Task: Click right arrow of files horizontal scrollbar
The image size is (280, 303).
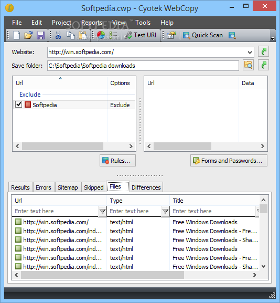Action: 255,275
